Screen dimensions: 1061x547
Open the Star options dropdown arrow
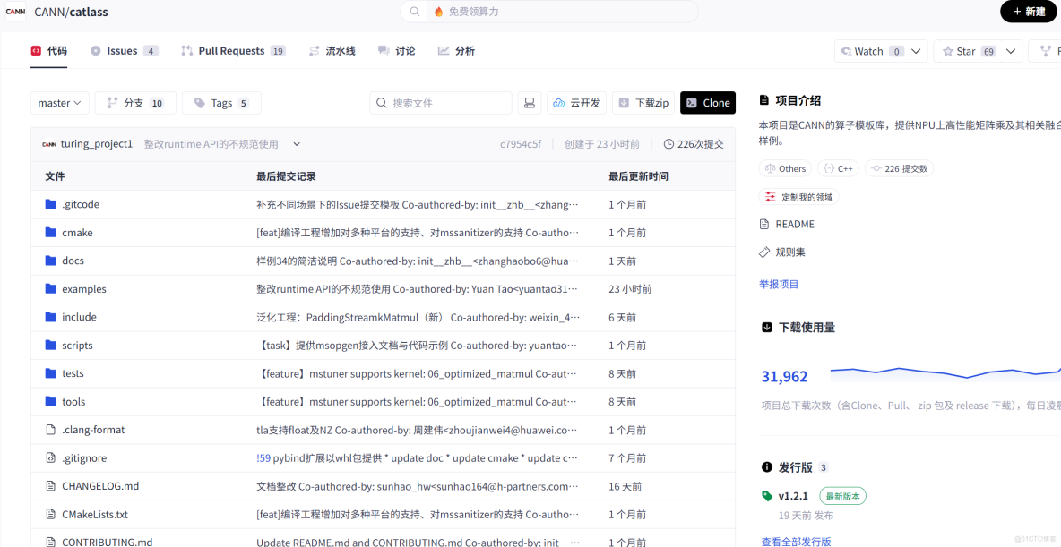pyautogui.click(x=1010, y=51)
